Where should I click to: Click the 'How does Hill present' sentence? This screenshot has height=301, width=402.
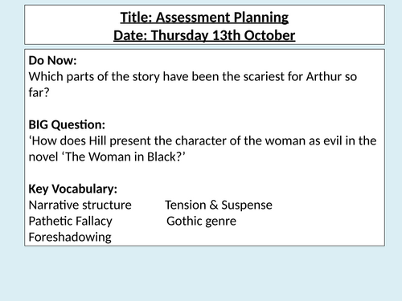[x=203, y=148]
